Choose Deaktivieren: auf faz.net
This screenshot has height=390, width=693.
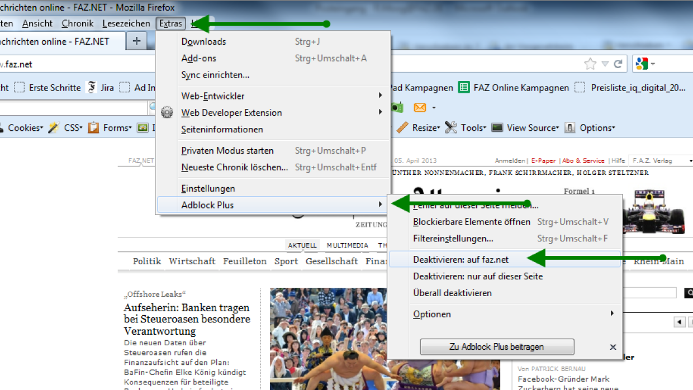[x=505, y=259]
